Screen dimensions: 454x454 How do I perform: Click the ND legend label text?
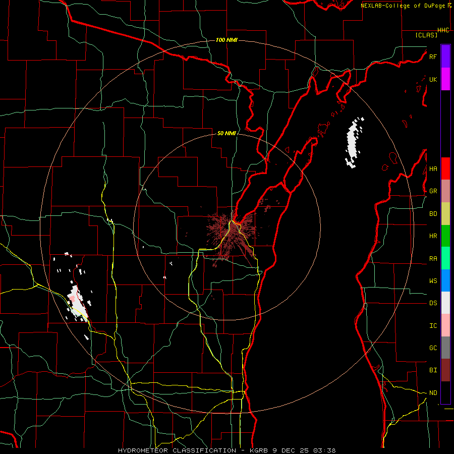(433, 393)
